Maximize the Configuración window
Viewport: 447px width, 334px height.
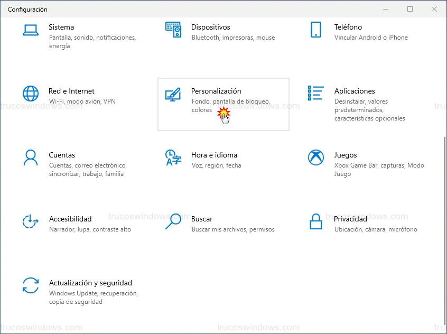pos(410,9)
